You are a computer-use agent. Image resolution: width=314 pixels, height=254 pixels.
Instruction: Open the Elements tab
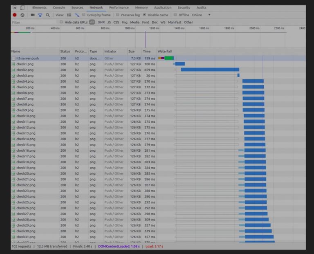click(39, 8)
